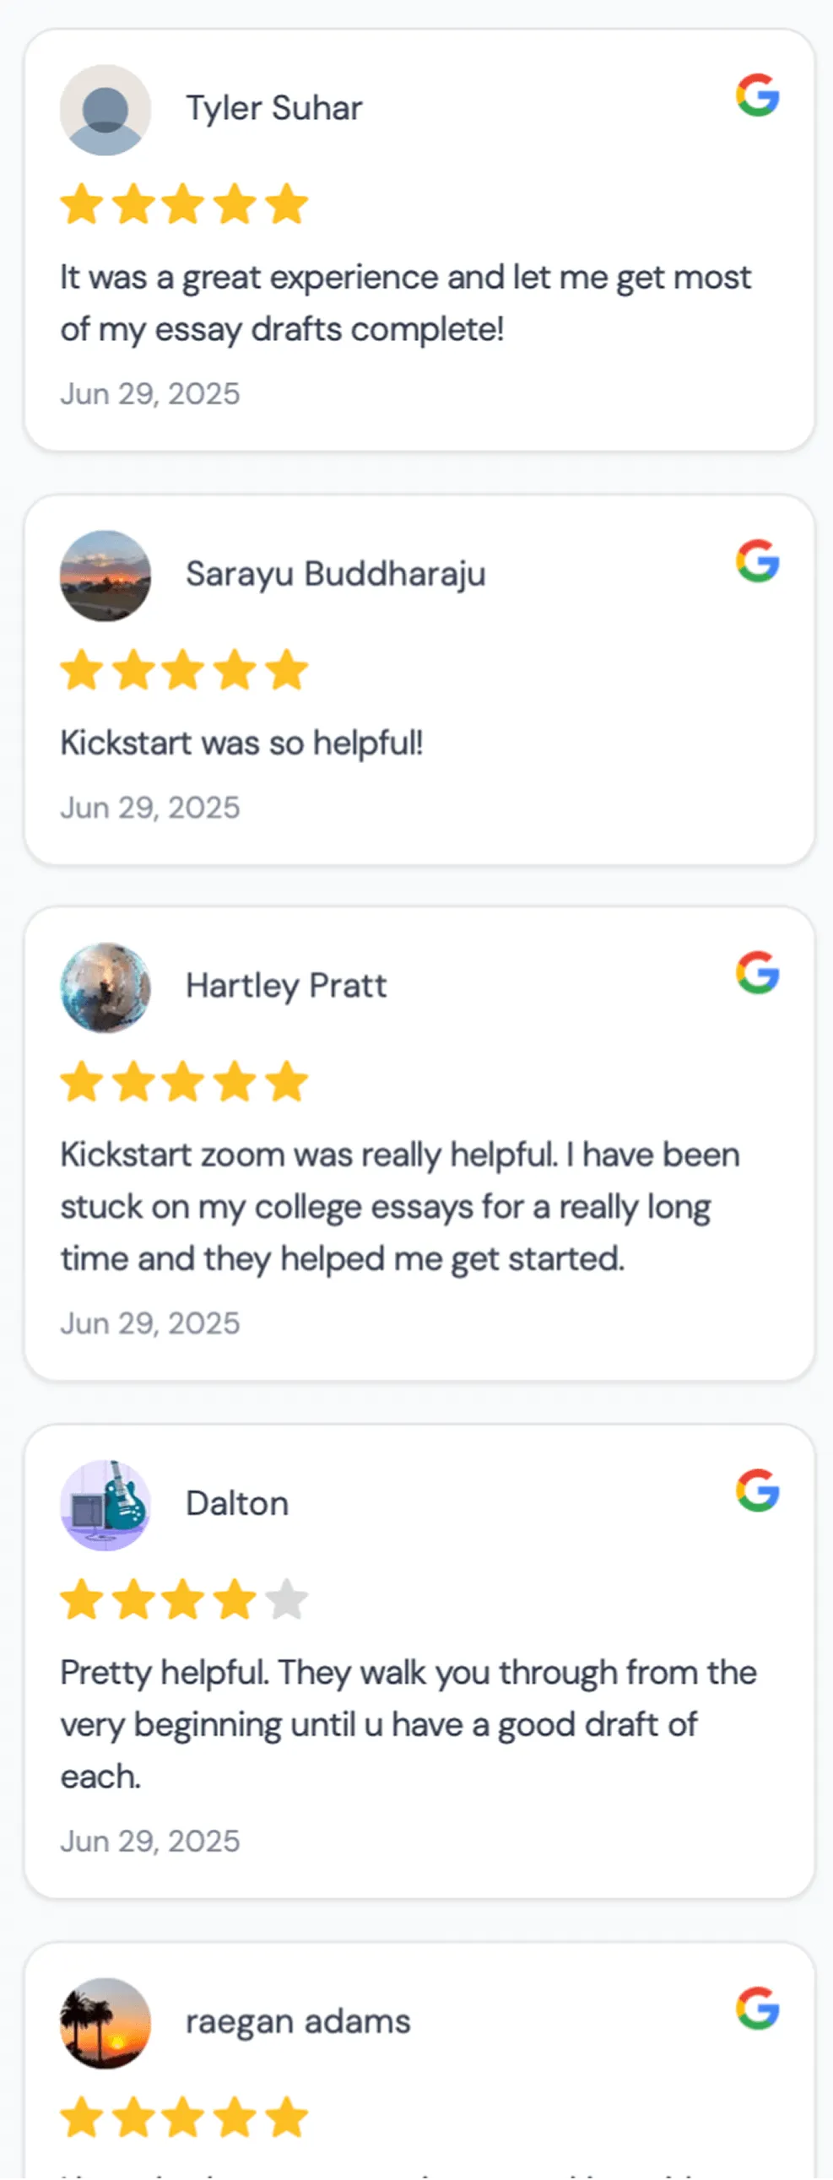Open the Google logo on Sarayu Buddharaju's review
The height and width of the screenshot is (2180, 833).
758,561
